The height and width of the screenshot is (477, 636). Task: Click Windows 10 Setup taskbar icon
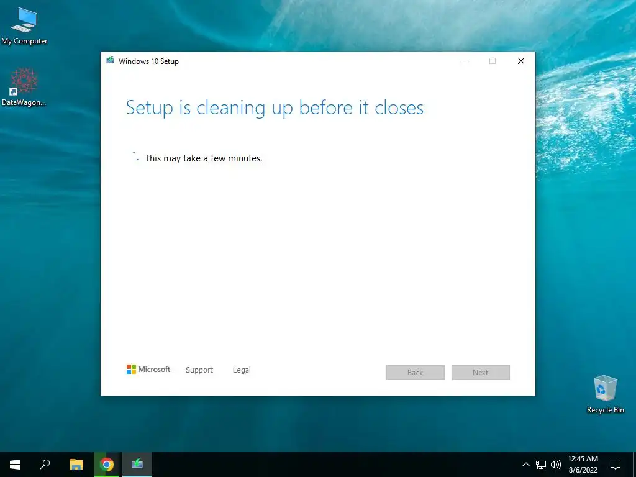coord(137,465)
